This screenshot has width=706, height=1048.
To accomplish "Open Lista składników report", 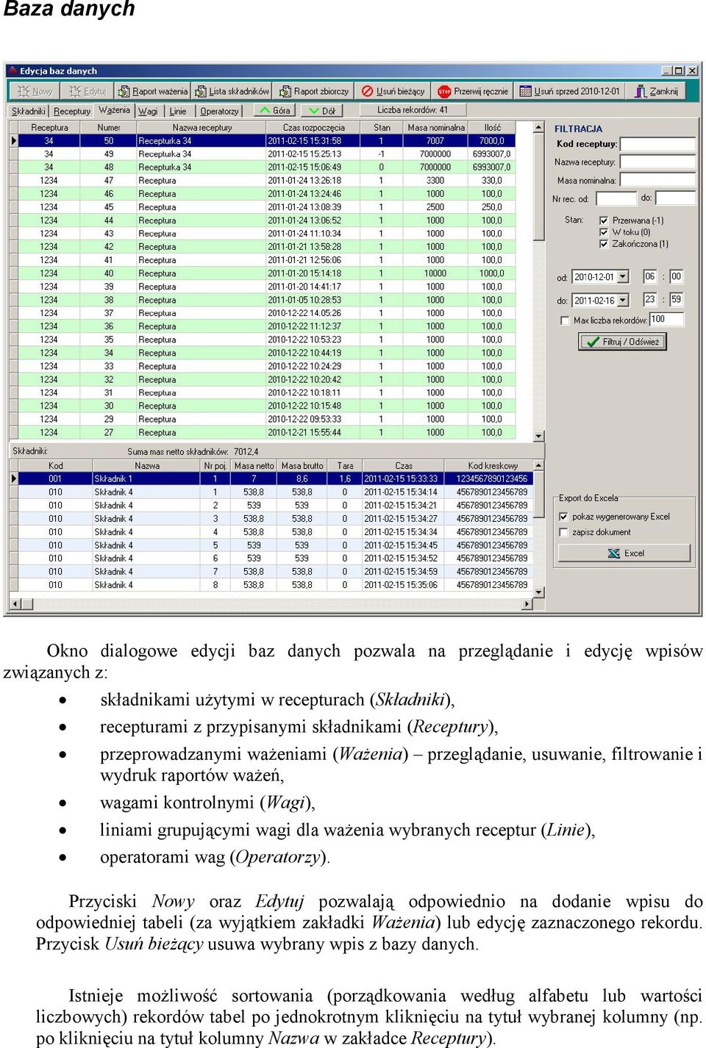I will [x=232, y=91].
